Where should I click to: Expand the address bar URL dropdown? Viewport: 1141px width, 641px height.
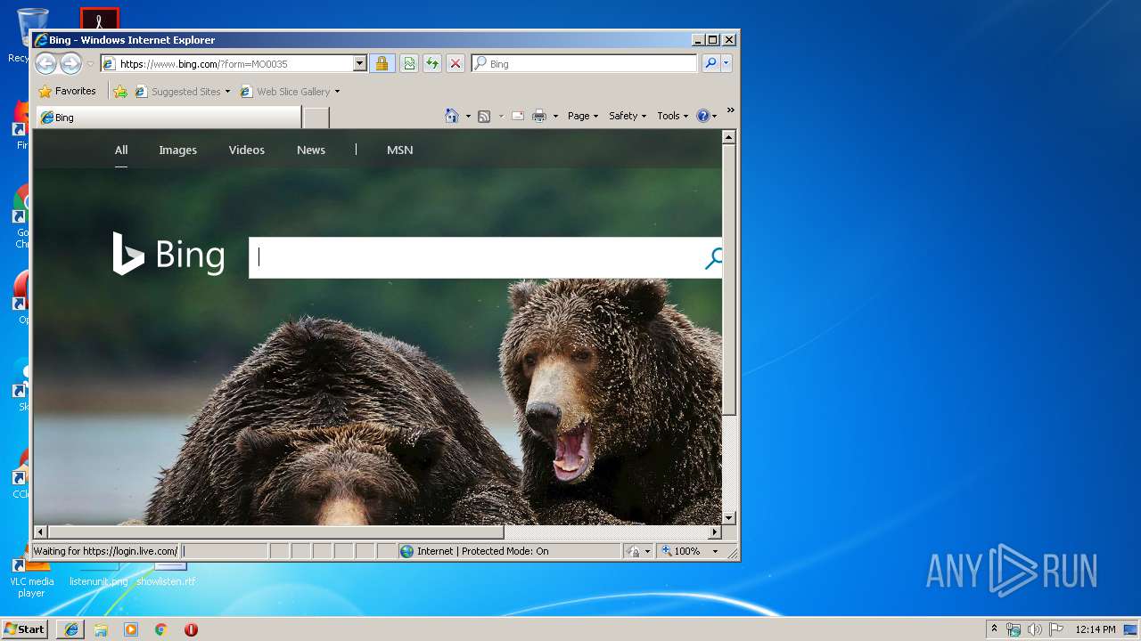pyautogui.click(x=360, y=64)
